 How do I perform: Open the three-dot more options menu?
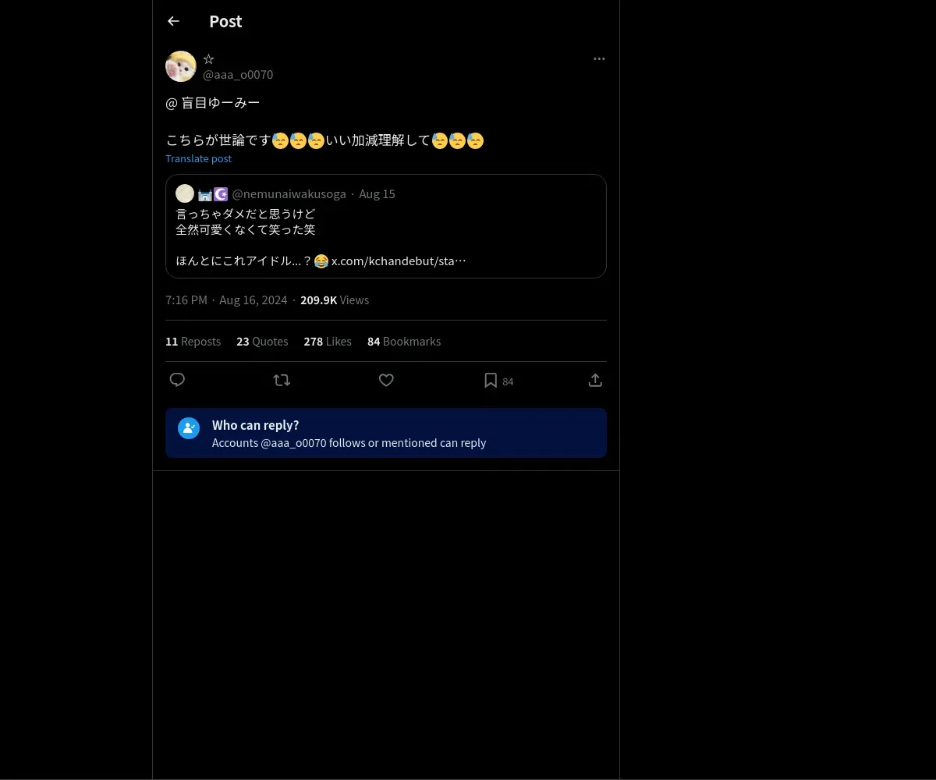[599, 58]
